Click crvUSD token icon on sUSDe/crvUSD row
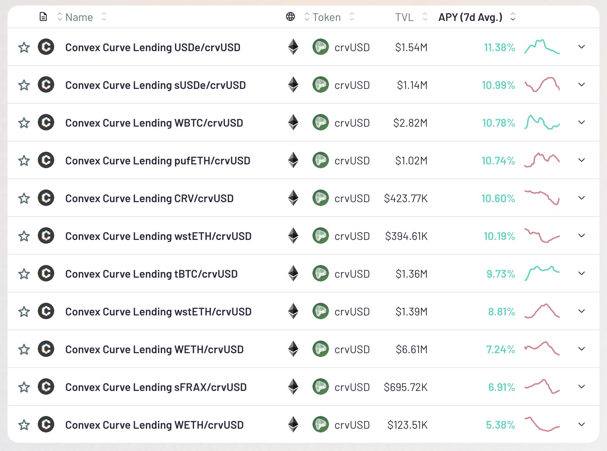 pyautogui.click(x=321, y=84)
